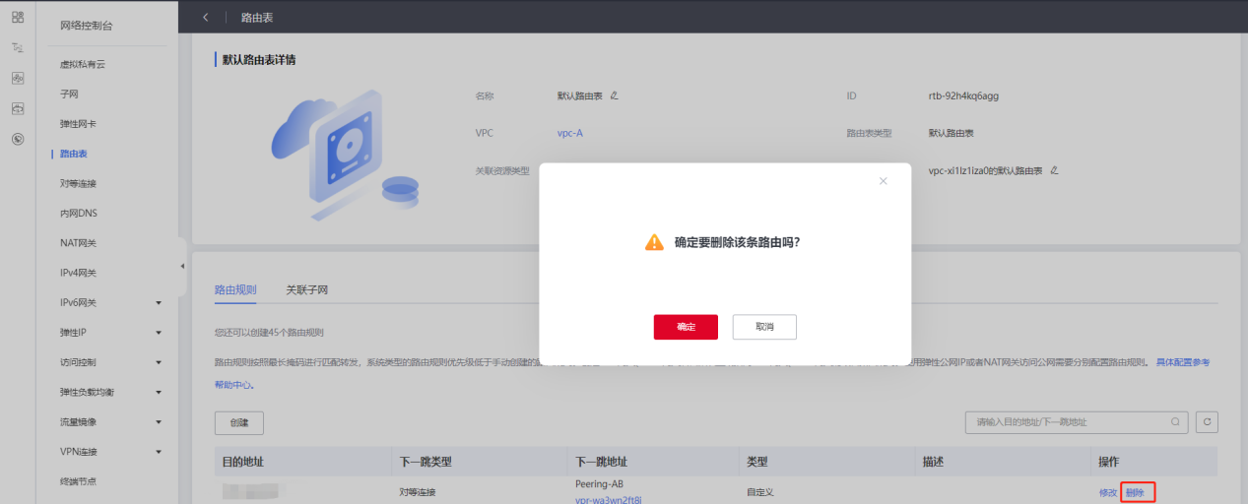
Task: Expand the 弹性负载均衡 sidebar menu
Action: tap(159, 392)
